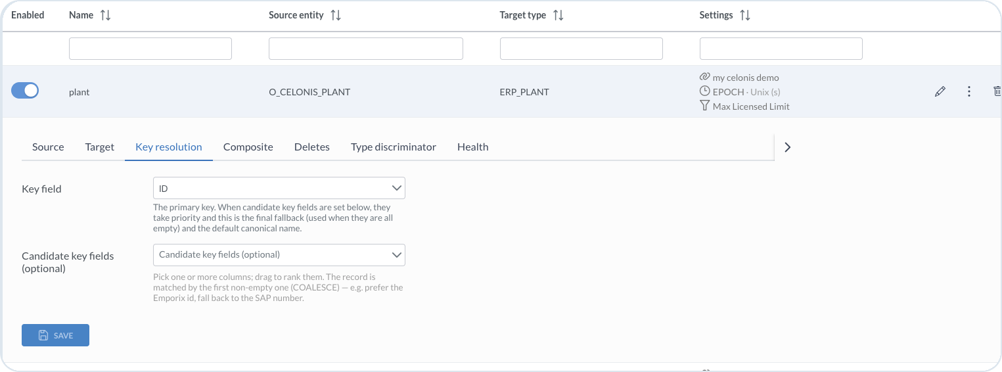The width and height of the screenshot is (1002, 372).
Task: Click the my celonis demo text
Action: pyautogui.click(x=746, y=78)
